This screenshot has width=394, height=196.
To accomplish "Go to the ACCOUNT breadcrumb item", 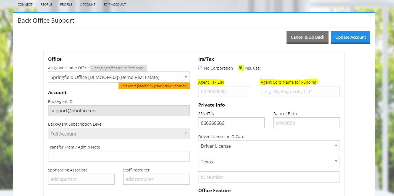I will pyautogui.click(x=88, y=4).
